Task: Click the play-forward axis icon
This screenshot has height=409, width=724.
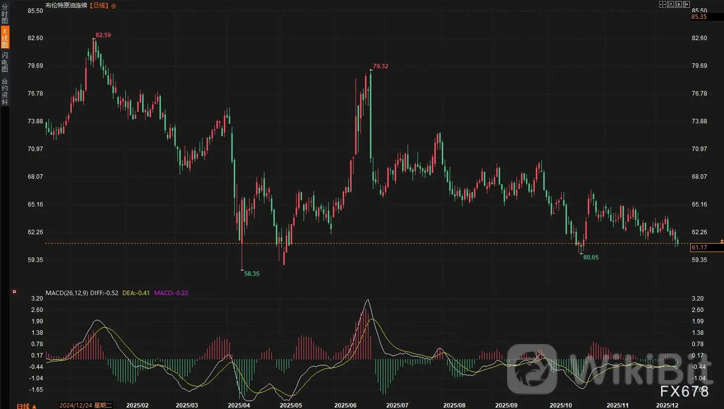Action: point(678,4)
